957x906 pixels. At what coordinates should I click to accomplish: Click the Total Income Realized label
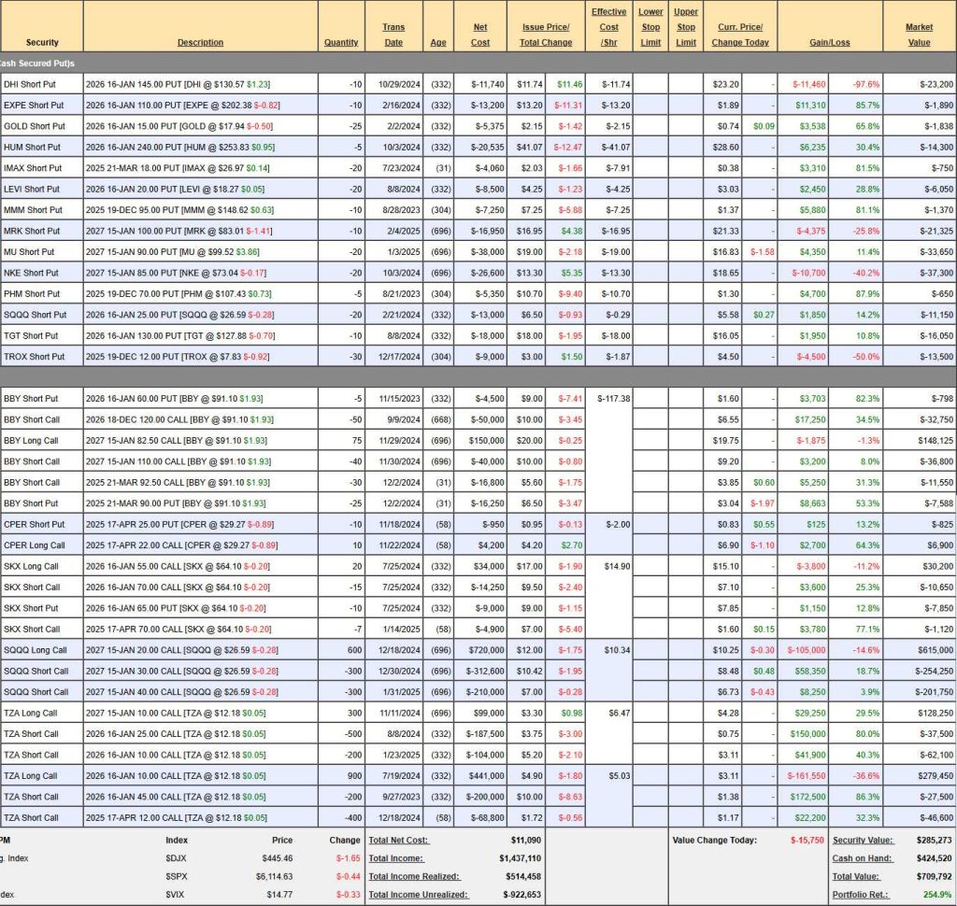pos(415,876)
